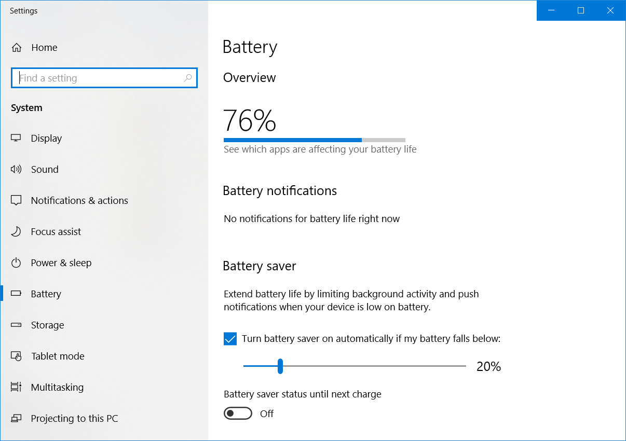Screen dimensions: 626x441
Task: Click the battery saver threshold slider handle
Action: (x=280, y=366)
